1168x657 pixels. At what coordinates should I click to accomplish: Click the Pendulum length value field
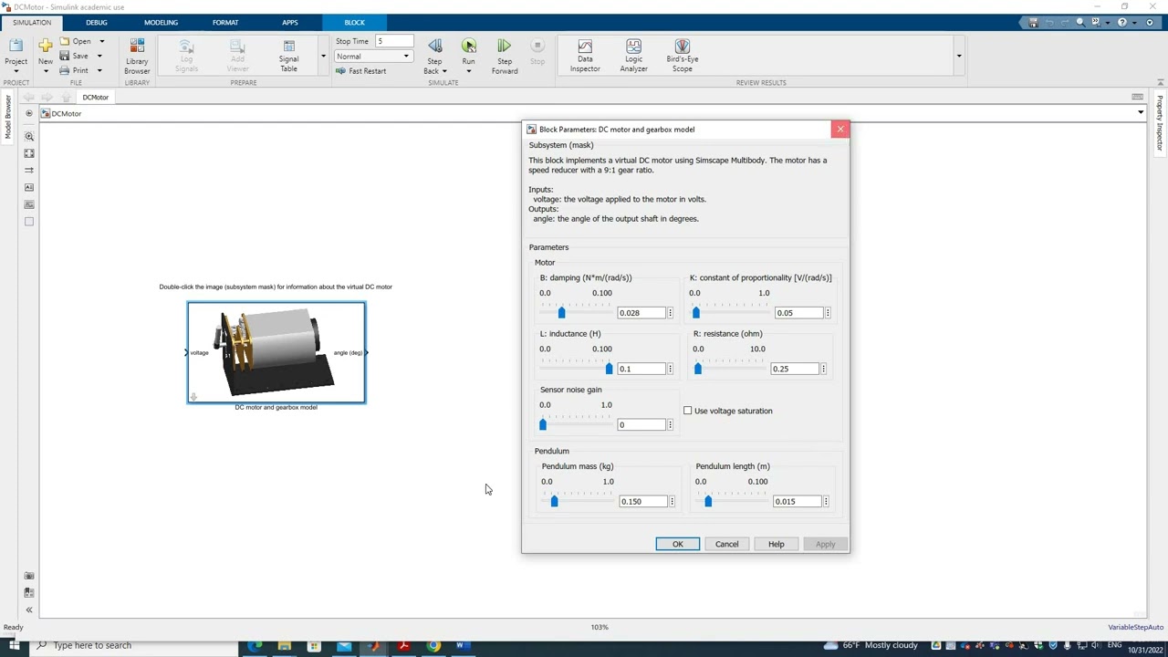click(x=797, y=502)
